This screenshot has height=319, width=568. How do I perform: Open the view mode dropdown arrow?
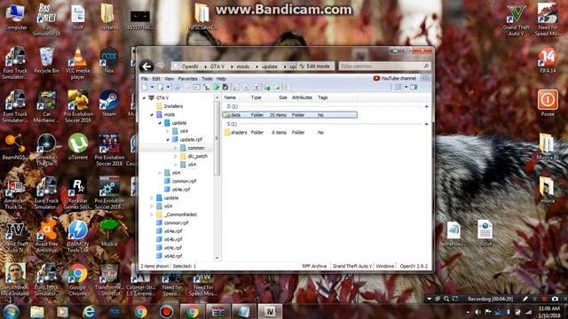pyautogui.click(x=406, y=87)
